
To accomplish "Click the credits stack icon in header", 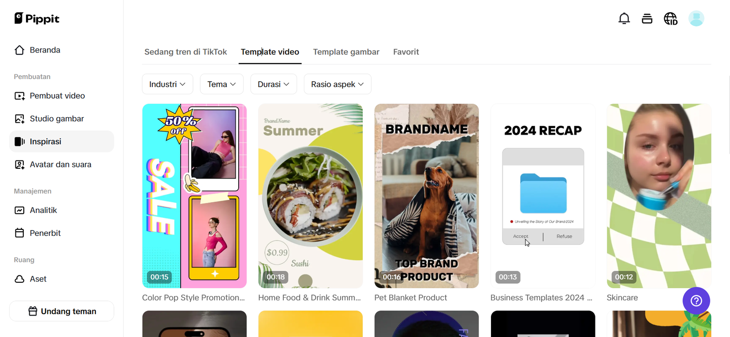I will pos(647,19).
